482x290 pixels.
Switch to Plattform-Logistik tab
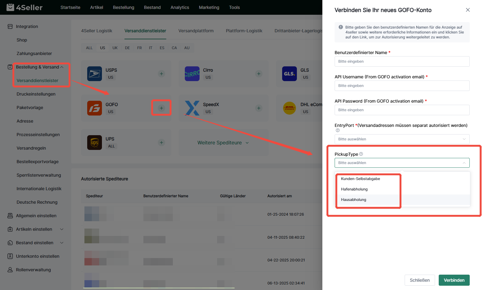coord(244,31)
